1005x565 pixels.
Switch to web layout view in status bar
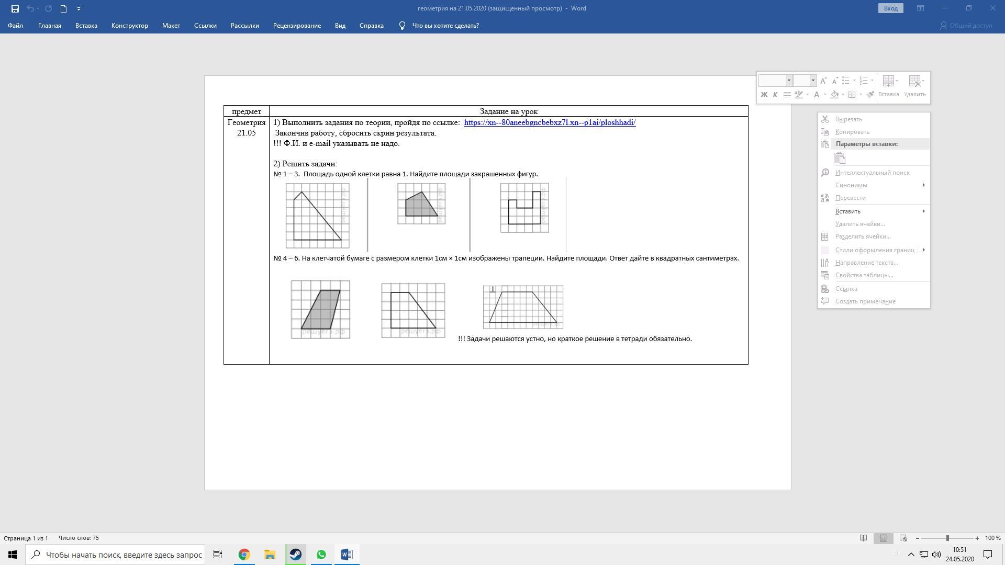click(x=903, y=538)
